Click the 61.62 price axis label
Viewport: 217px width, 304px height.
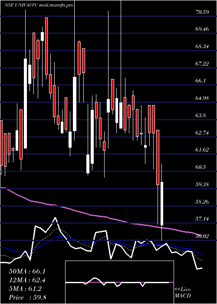point(202,150)
